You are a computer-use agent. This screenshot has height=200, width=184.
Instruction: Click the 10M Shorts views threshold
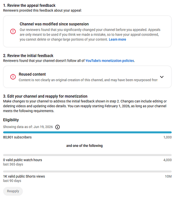point(168,176)
